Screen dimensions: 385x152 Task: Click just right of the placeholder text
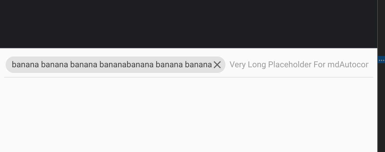pyautogui.click(x=372, y=65)
